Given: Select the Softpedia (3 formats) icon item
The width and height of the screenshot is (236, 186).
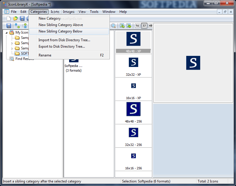Looking at the screenshot, I should click(x=73, y=66).
